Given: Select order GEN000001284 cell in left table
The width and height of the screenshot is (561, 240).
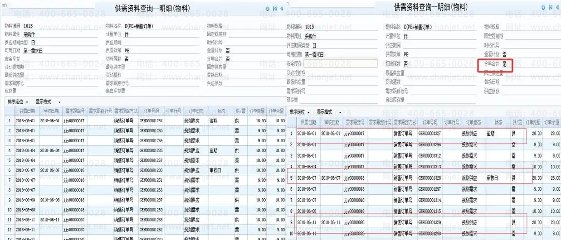Looking at the screenshot, I should (151, 121).
